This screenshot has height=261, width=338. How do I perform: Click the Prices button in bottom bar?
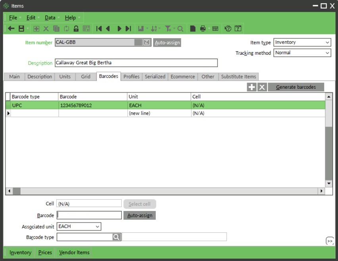tap(45, 252)
